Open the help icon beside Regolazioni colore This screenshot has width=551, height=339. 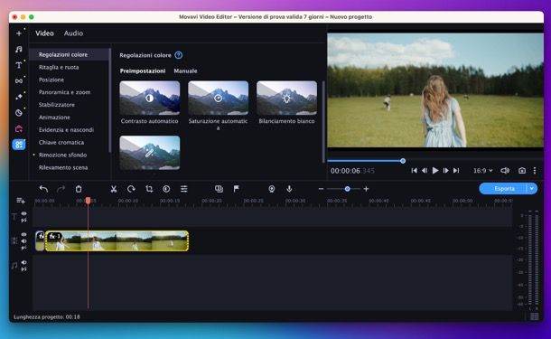point(179,55)
